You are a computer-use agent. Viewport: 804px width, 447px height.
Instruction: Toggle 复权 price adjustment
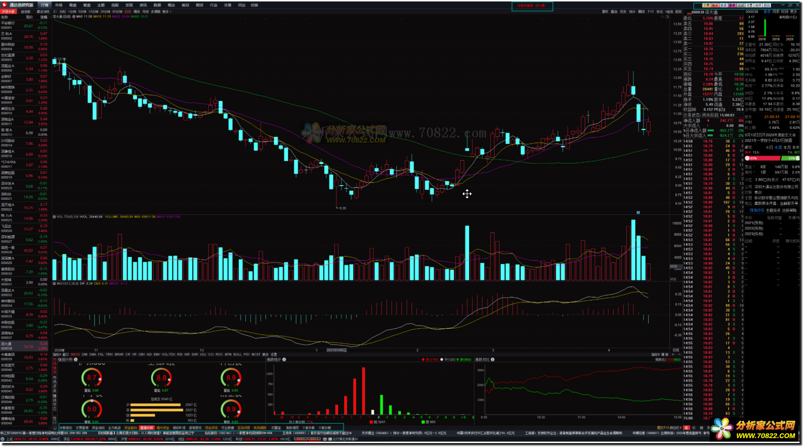point(605,12)
